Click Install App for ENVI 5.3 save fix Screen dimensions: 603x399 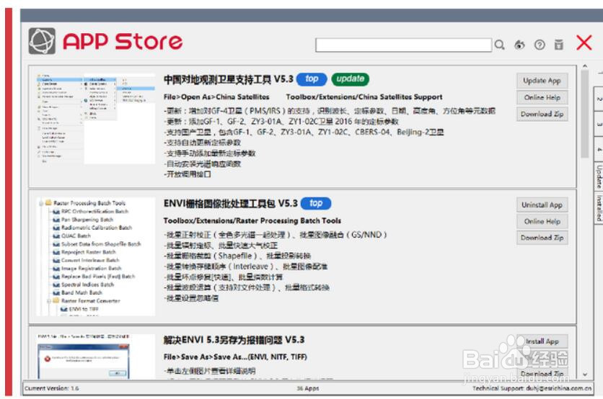coord(542,341)
